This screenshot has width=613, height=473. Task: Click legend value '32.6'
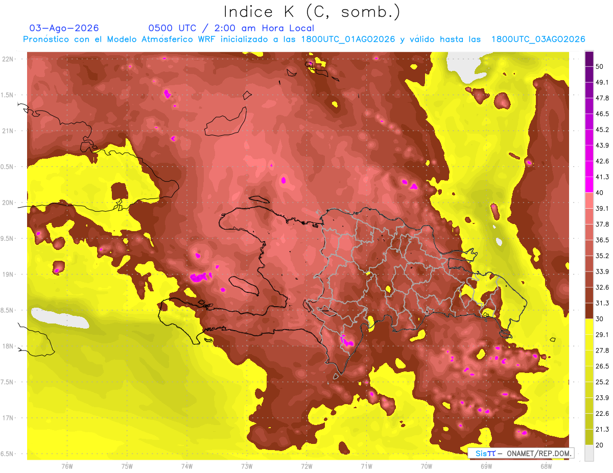(x=602, y=288)
